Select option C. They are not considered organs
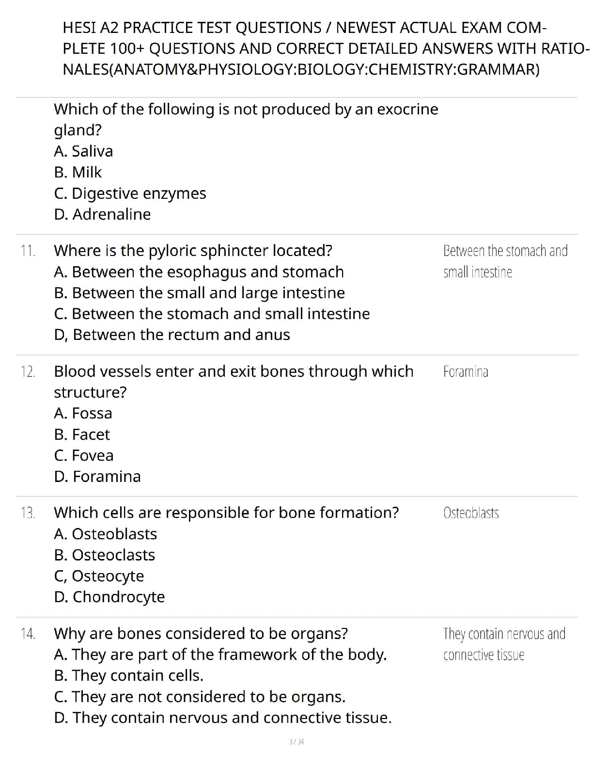This screenshot has width=593, height=768. click(200, 697)
